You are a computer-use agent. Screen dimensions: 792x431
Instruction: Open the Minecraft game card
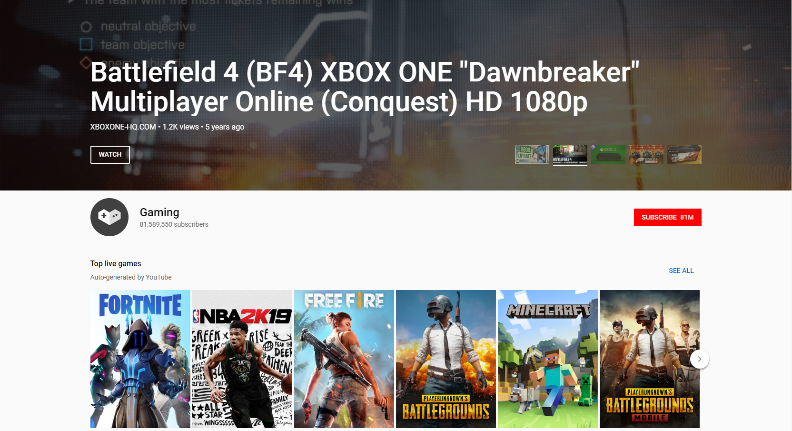pyautogui.click(x=548, y=359)
